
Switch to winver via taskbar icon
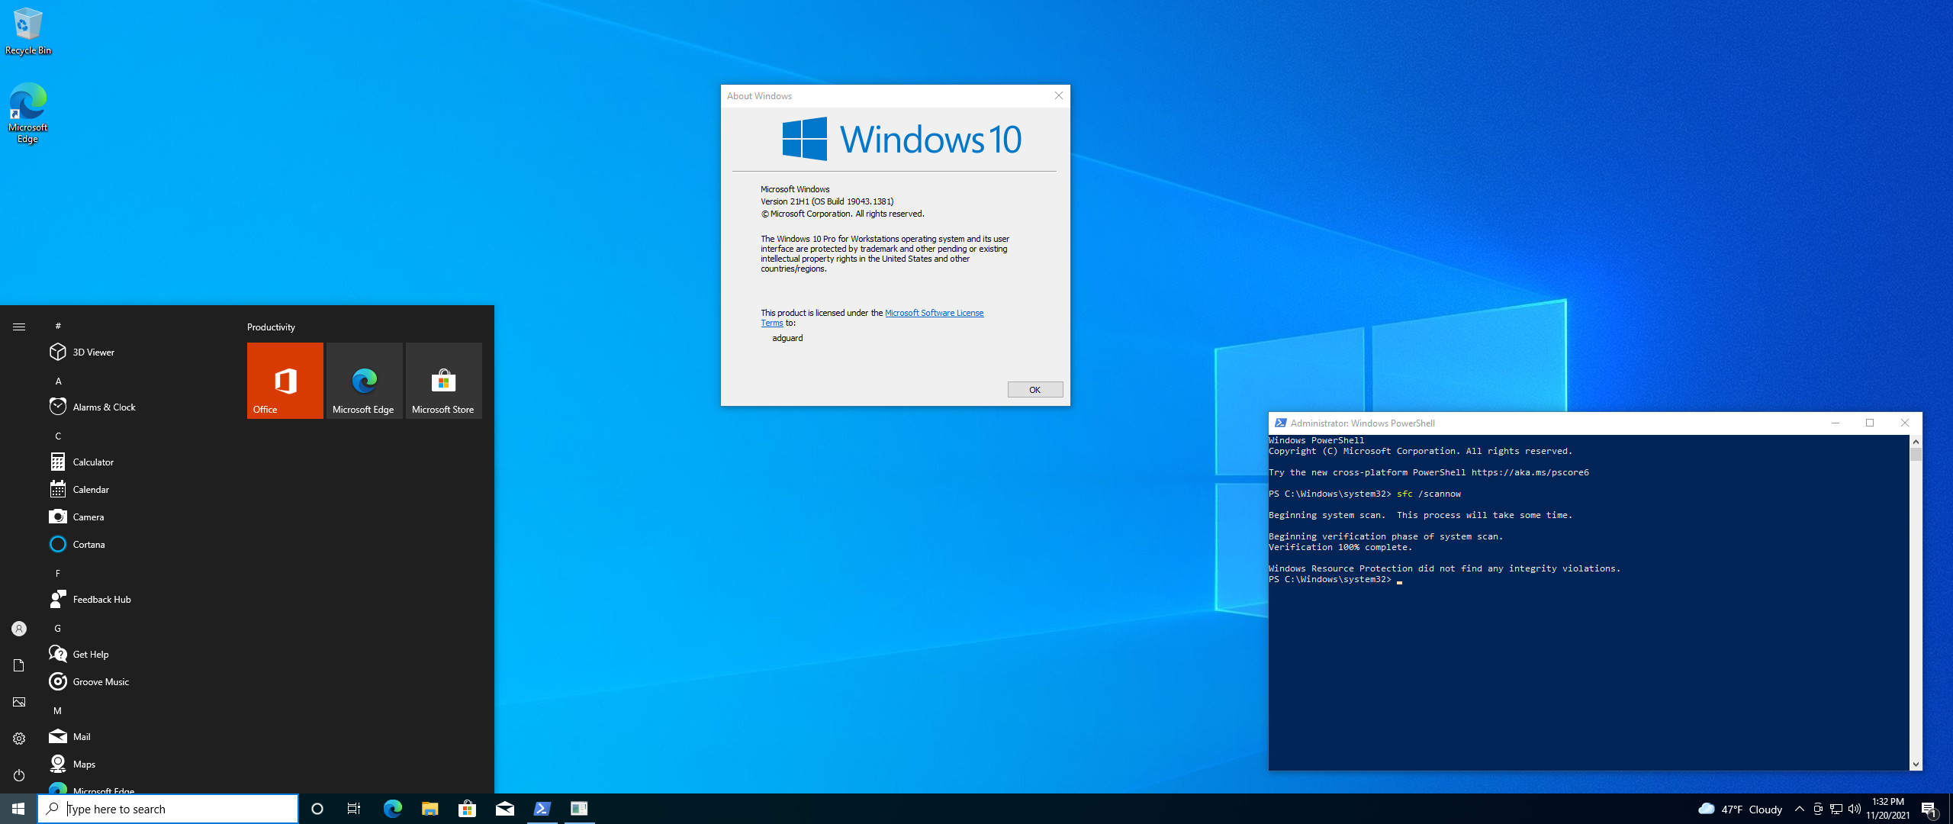tap(579, 809)
